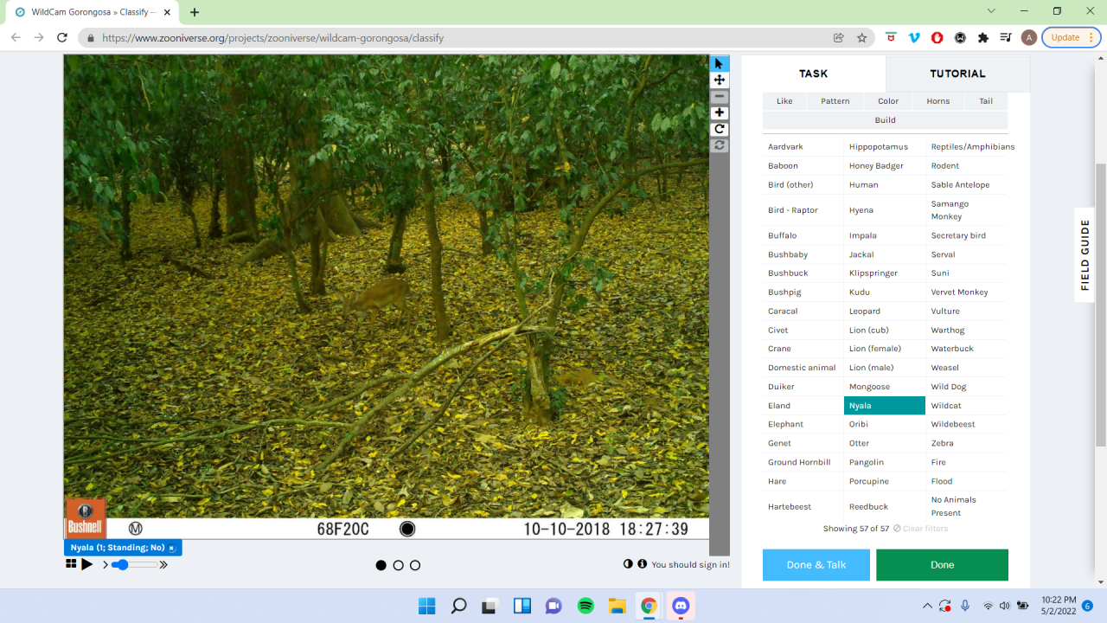Show hidden system tray icons
This screenshot has width=1107, height=623.
(x=927, y=606)
